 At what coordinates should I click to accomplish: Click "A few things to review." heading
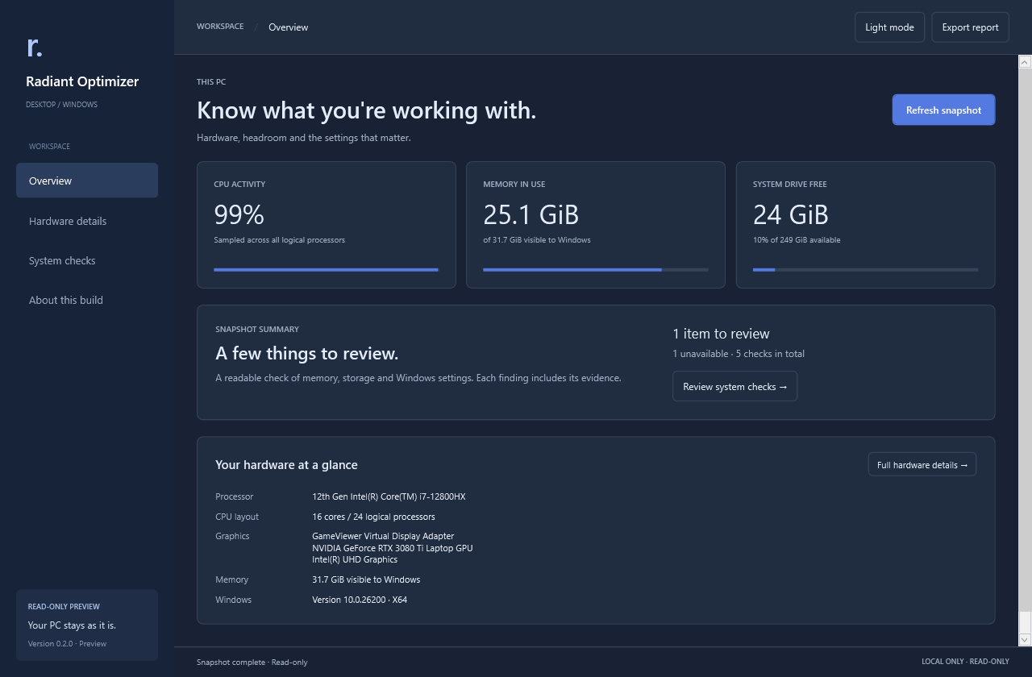(x=306, y=354)
